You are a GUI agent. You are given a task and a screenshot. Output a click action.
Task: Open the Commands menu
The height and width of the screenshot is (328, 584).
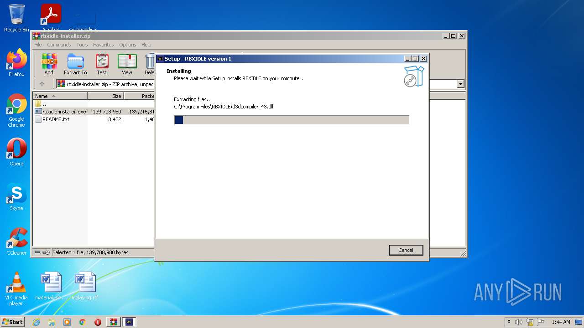pos(59,45)
